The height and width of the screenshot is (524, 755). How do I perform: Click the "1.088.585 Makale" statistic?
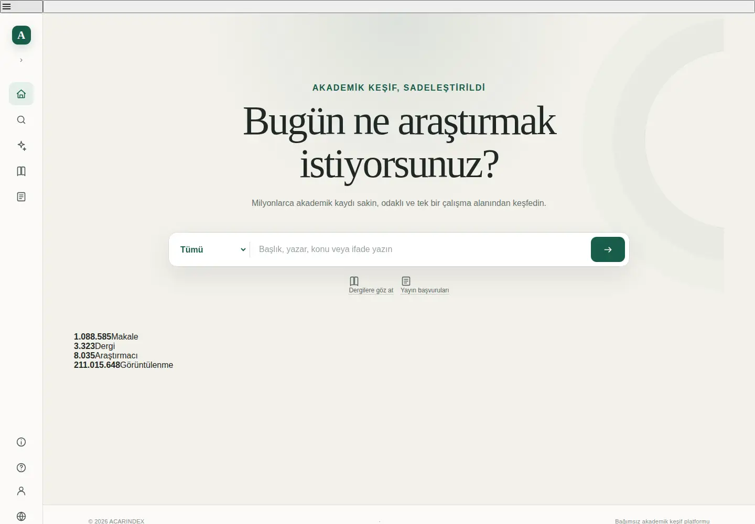[106, 336]
